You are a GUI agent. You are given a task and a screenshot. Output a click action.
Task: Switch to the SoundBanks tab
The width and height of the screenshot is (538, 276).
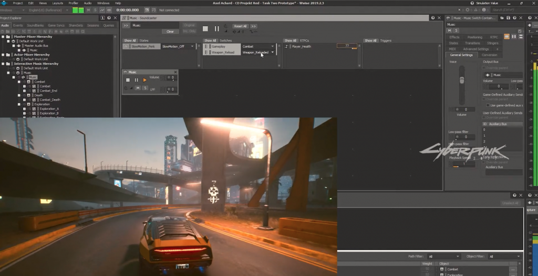35,25
